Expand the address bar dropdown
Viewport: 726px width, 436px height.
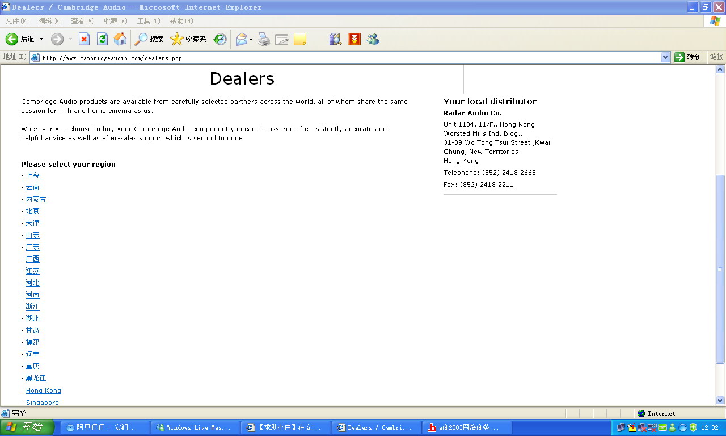(x=666, y=57)
